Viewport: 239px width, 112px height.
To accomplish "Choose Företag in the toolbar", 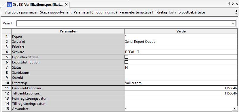I will pos(161,12).
